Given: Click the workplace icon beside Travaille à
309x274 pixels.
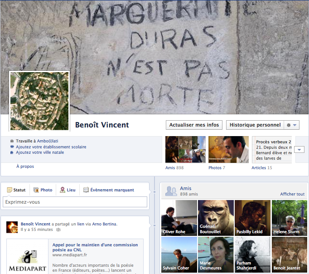Looking at the screenshot, I should (12, 141).
